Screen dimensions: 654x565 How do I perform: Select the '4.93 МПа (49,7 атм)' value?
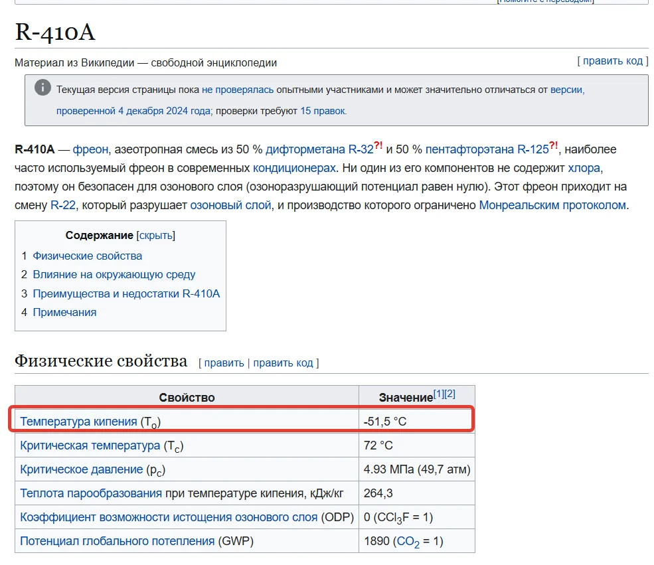tap(417, 469)
